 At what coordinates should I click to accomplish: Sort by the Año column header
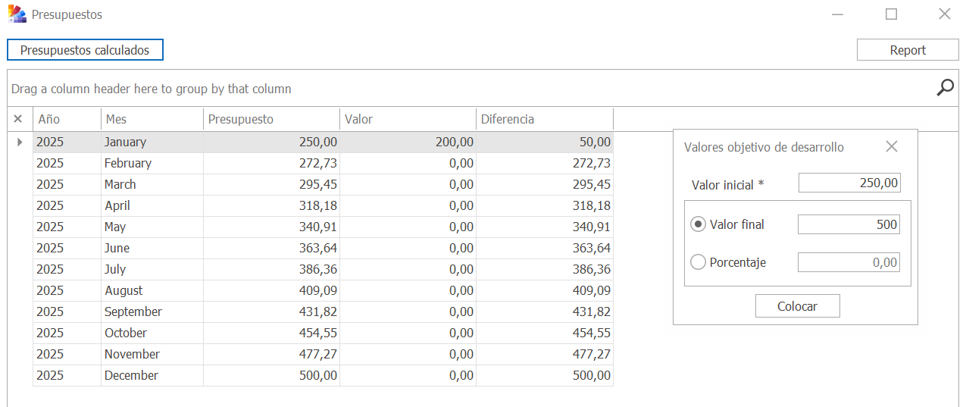(x=67, y=119)
